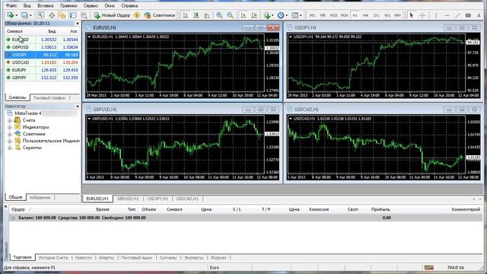The width and height of the screenshot is (487, 274).
Task: Switch to Тиковый график tab
Action: (x=49, y=98)
